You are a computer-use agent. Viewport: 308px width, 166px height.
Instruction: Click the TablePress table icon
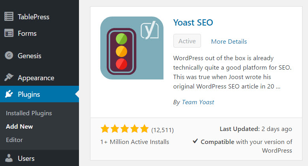point(9,17)
